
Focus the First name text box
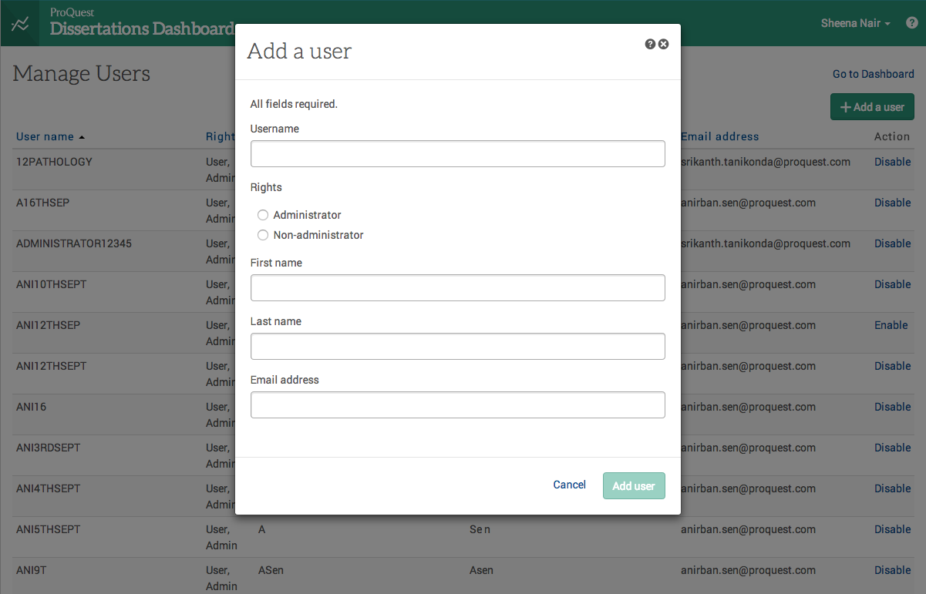pos(457,288)
